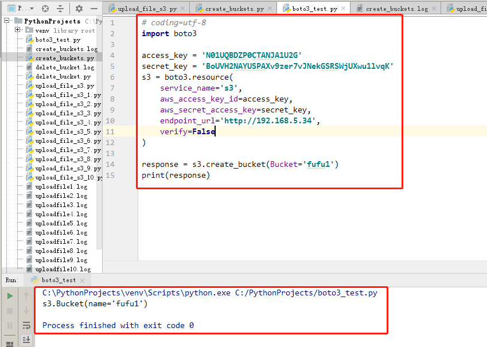Click the stop process square icon
This screenshot has width=487, height=347.
coord(10,311)
